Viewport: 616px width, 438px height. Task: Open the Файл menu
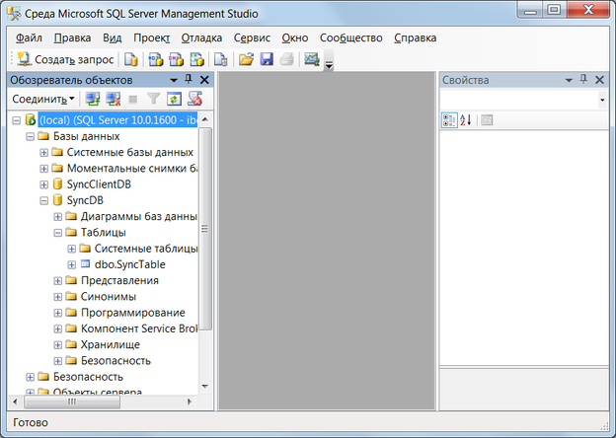coord(29,38)
